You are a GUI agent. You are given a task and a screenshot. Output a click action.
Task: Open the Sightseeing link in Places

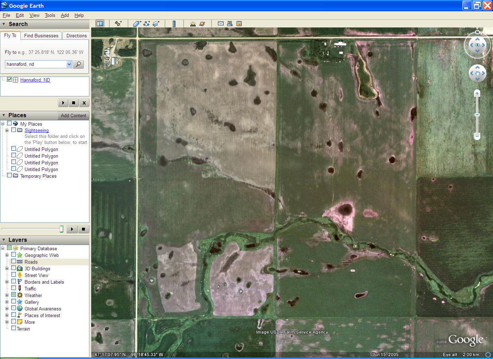point(37,130)
